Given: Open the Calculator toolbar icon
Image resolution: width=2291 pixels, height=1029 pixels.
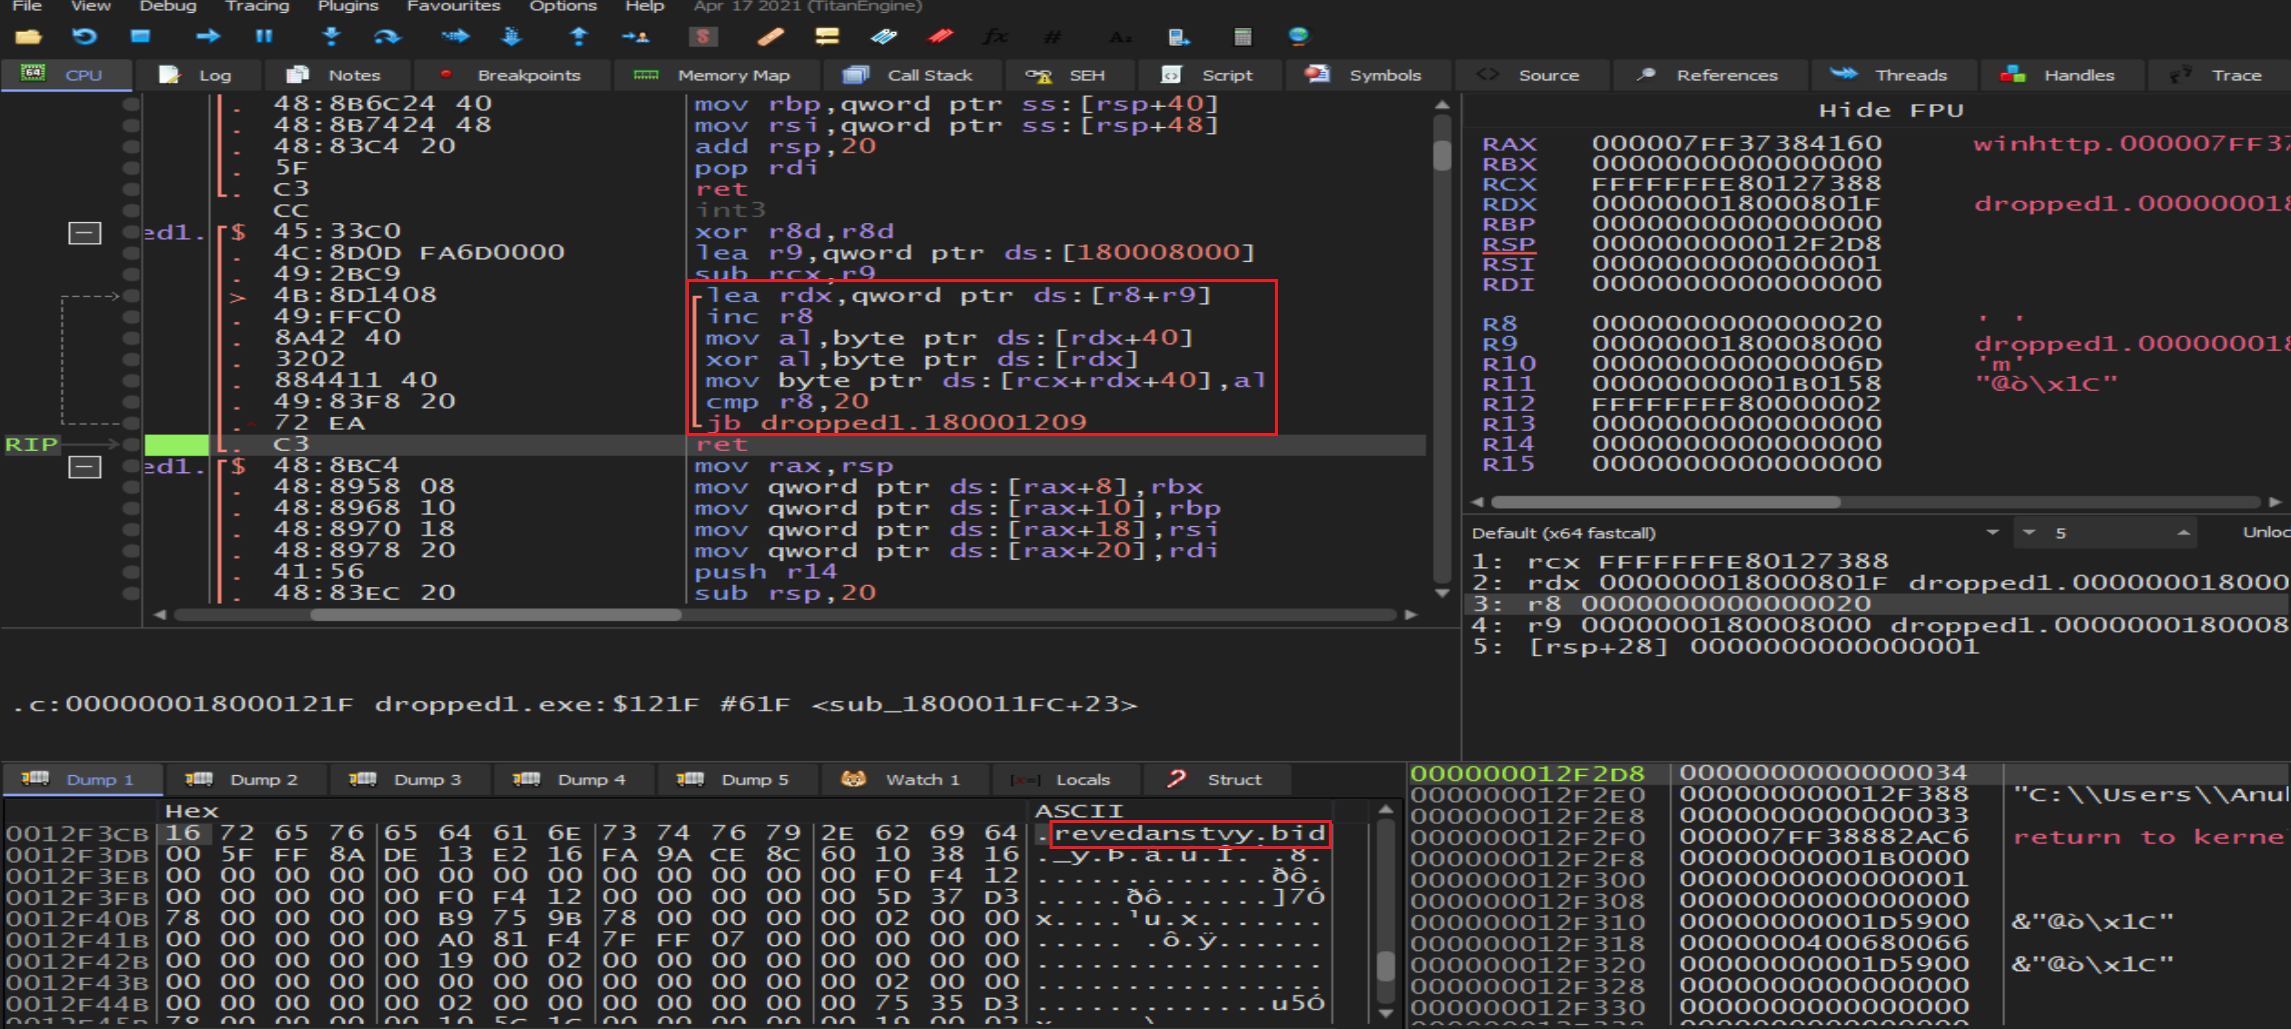Looking at the screenshot, I should (1243, 36).
